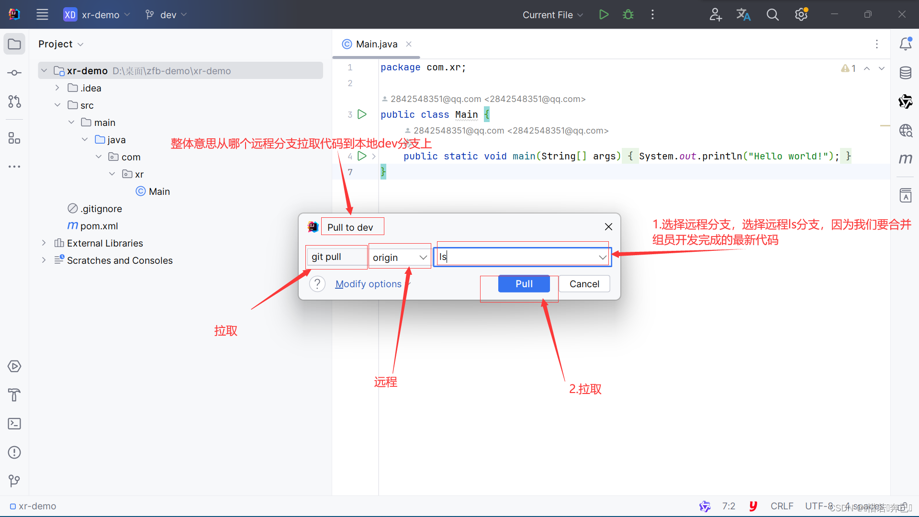Open the Modify options link

(x=369, y=283)
